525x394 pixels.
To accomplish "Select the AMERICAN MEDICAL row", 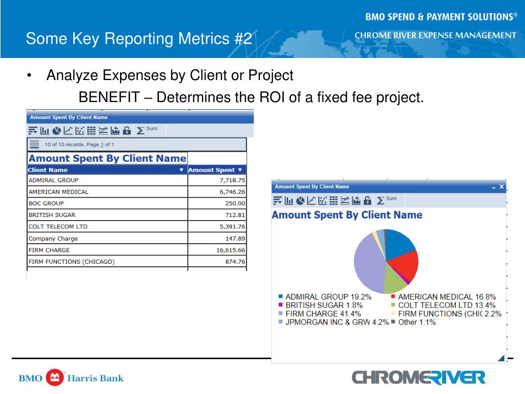I will (136, 192).
